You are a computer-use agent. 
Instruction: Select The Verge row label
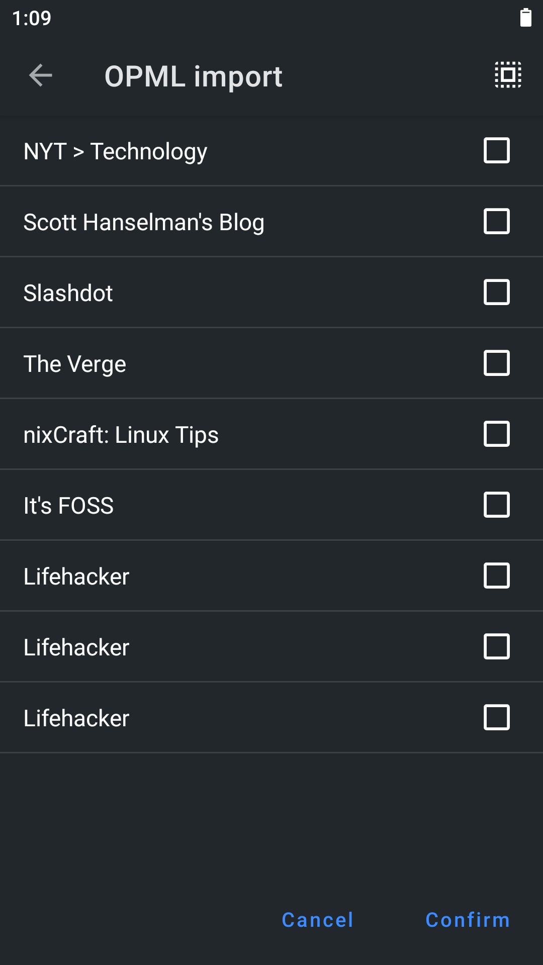click(x=75, y=363)
